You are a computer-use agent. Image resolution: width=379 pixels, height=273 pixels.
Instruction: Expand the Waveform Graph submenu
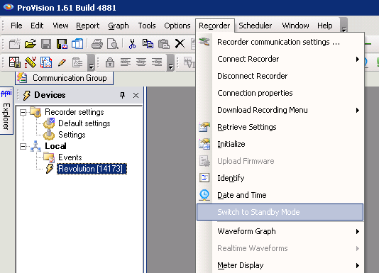point(280,231)
